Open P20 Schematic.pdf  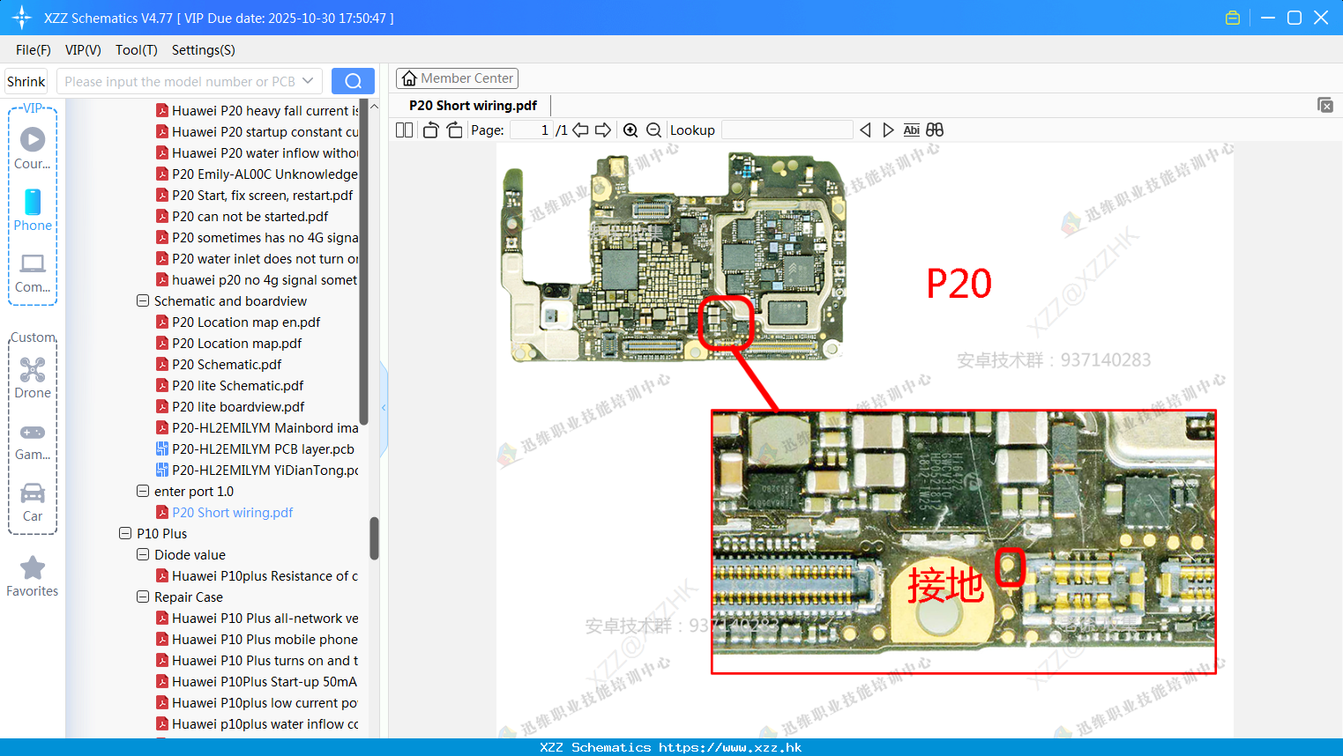[227, 364]
